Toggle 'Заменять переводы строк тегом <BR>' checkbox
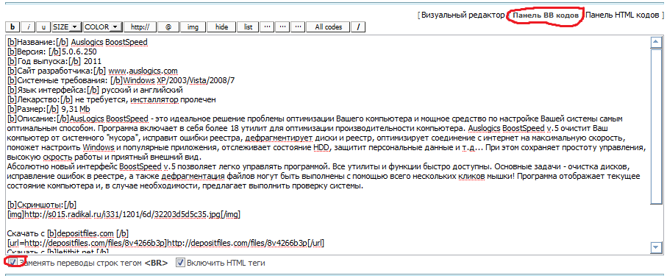This screenshot has height=276, width=667. coord(13,263)
